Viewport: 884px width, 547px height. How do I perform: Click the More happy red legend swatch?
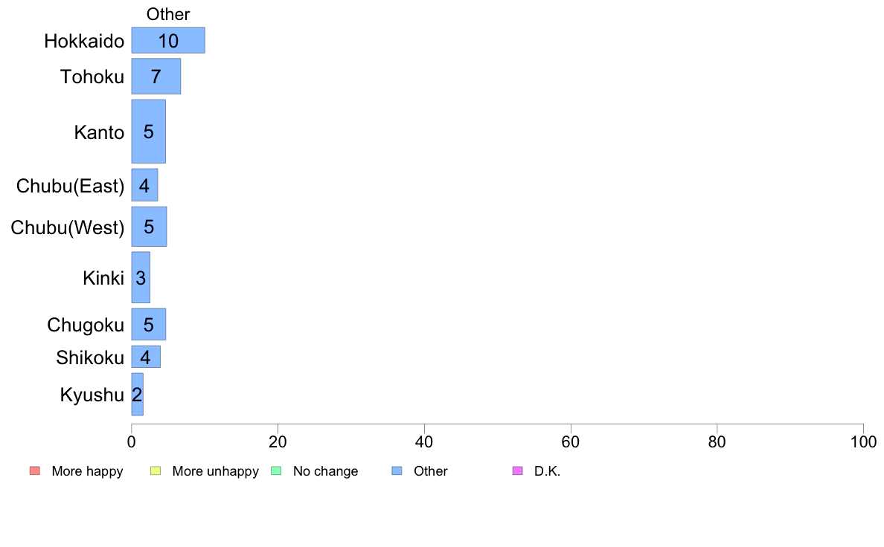(x=35, y=471)
